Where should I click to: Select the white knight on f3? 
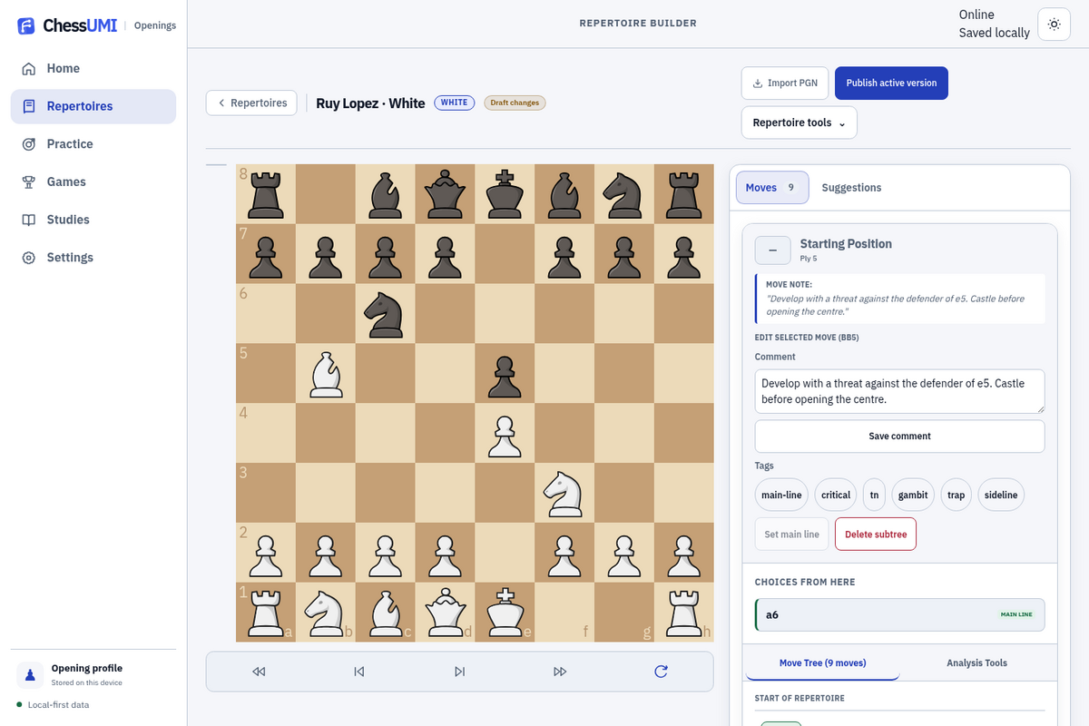point(564,492)
